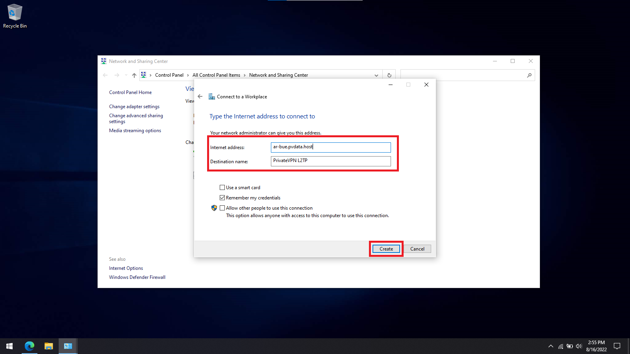This screenshot has height=354, width=630.
Task: Check Allow other people to use this connection
Action: pos(222,208)
